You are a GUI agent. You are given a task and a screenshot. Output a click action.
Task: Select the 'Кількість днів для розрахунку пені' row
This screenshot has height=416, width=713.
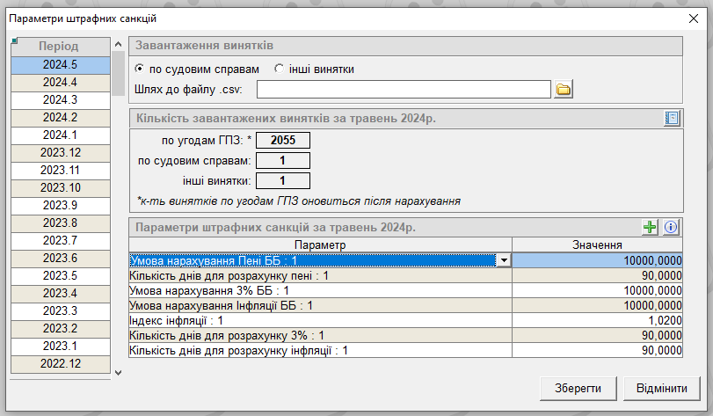click(x=320, y=275)
